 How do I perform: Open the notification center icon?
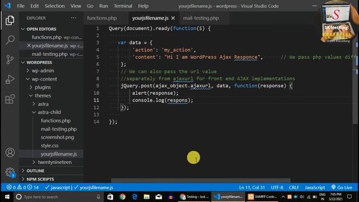pos(349,197)
